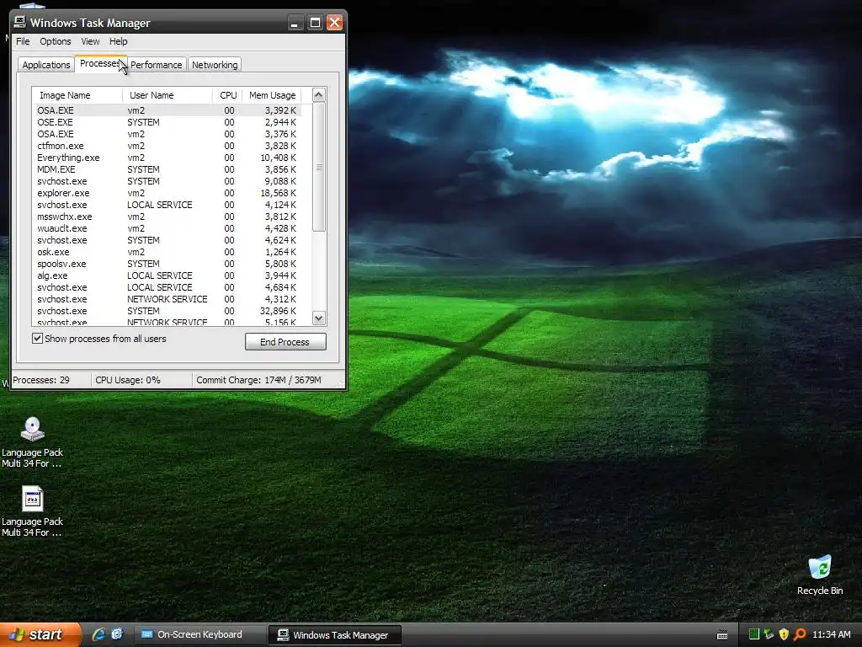Select OSA.EXE using 3,392 K memory
Image resolution: width=862 pixels, height=647 pixels.
pyautogui.click(x=168, y=110)
